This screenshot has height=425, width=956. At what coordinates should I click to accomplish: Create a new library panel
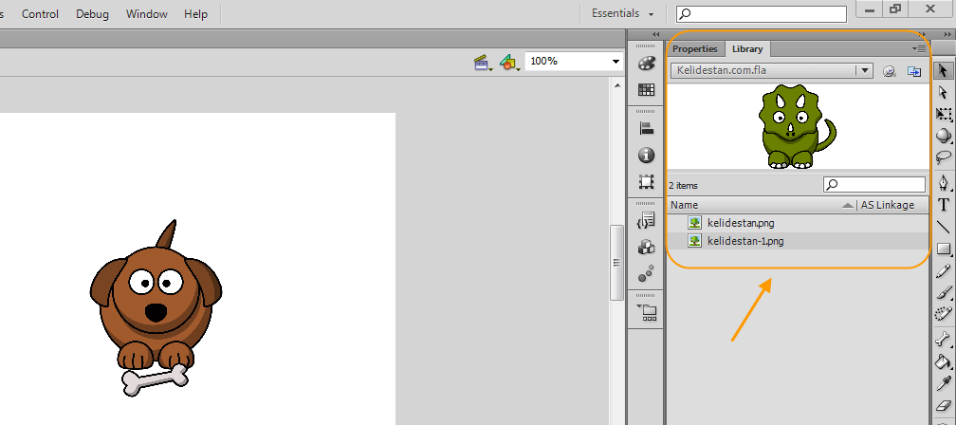pos(914,71)
